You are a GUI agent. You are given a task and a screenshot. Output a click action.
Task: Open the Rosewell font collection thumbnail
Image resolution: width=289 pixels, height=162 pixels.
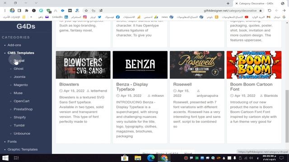[197, 65]
